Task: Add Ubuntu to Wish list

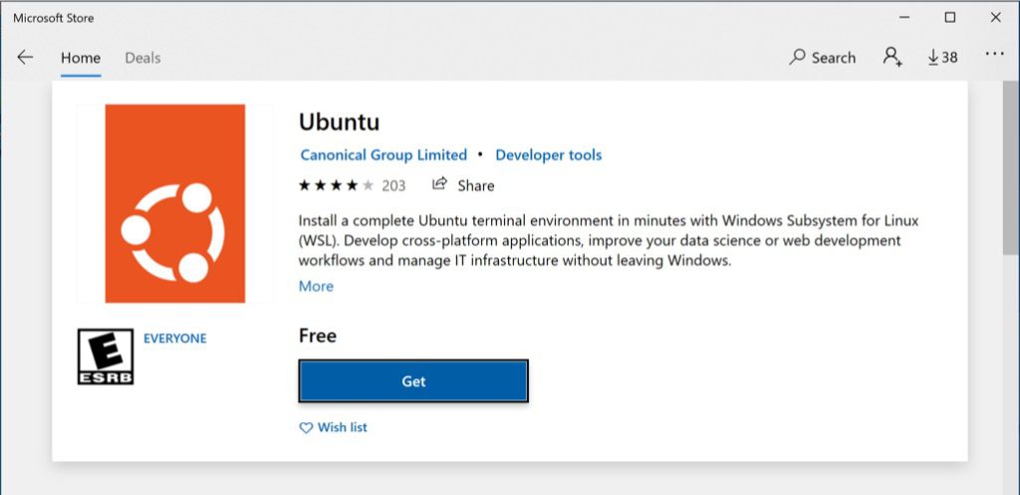Action: 333,427
